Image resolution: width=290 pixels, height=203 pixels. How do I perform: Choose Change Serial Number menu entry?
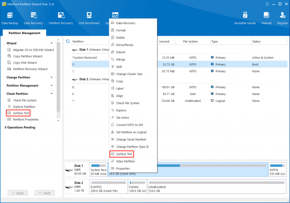tap(133, 139)
